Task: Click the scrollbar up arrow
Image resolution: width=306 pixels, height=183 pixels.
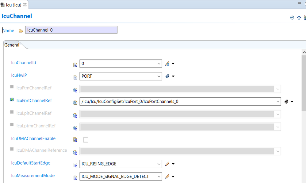Action: (x=304, y=52)
